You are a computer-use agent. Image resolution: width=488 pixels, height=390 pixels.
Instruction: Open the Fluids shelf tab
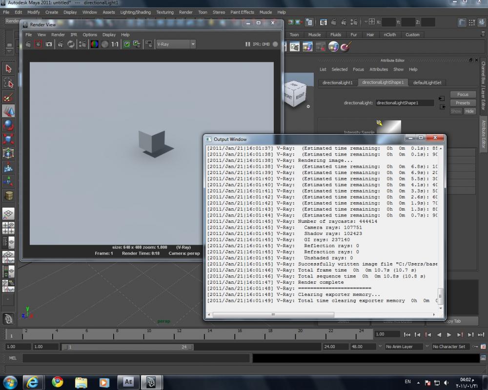[x=336, y=35]
